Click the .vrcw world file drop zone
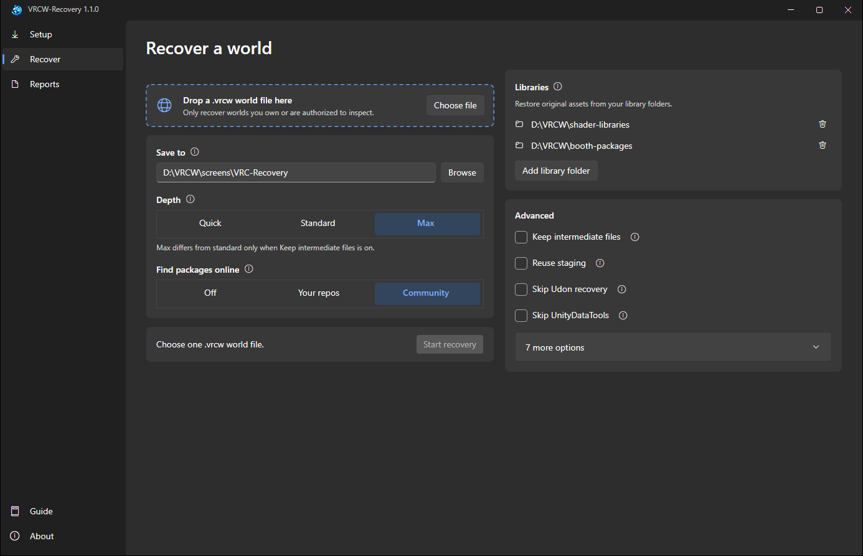 pyautogui.click(x=320, y=106)
